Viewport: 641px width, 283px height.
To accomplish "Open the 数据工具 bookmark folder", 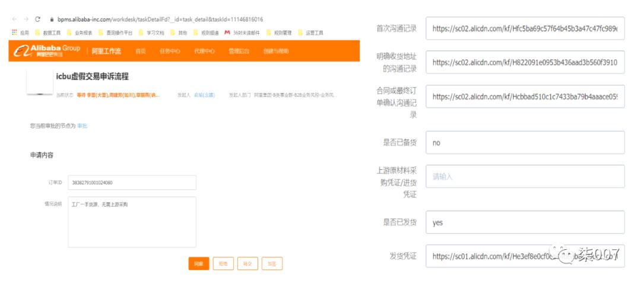I will [x=49, y=33].
